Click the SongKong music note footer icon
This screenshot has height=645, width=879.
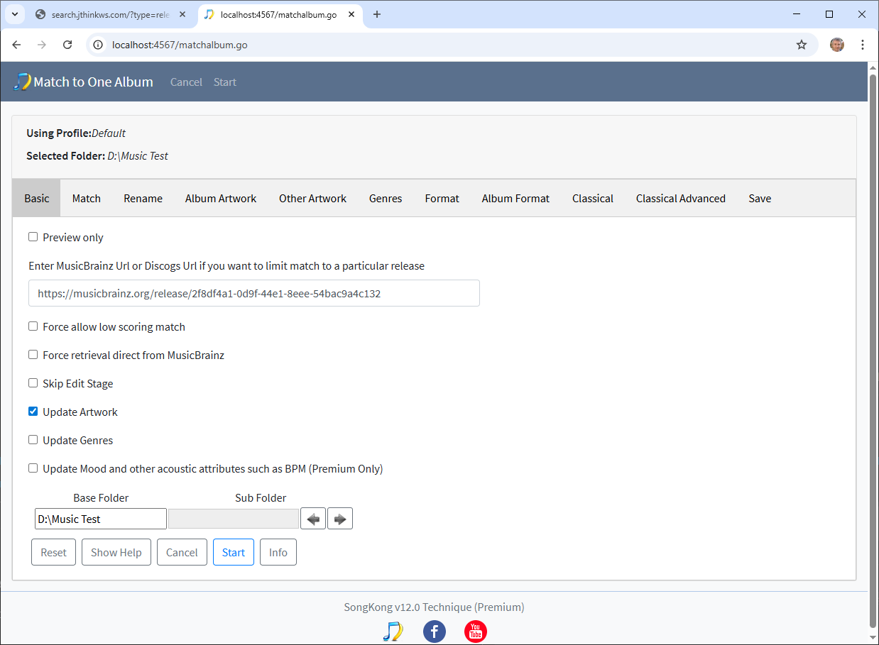pyautogui.click(x=393, y=631)
